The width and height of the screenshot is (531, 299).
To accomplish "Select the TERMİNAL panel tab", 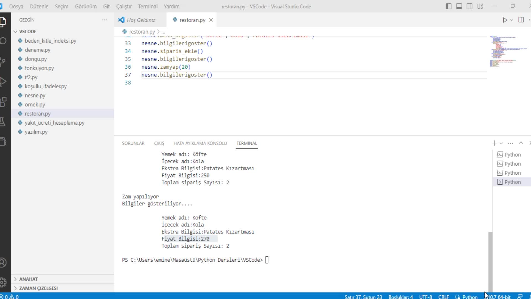I will pyautogui.click(x=247, y=143).
